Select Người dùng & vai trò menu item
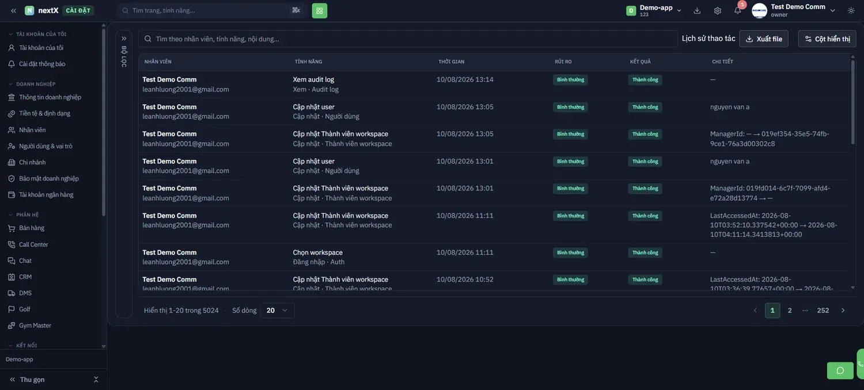This screenshot has width=864, height=390. [46, 146]
